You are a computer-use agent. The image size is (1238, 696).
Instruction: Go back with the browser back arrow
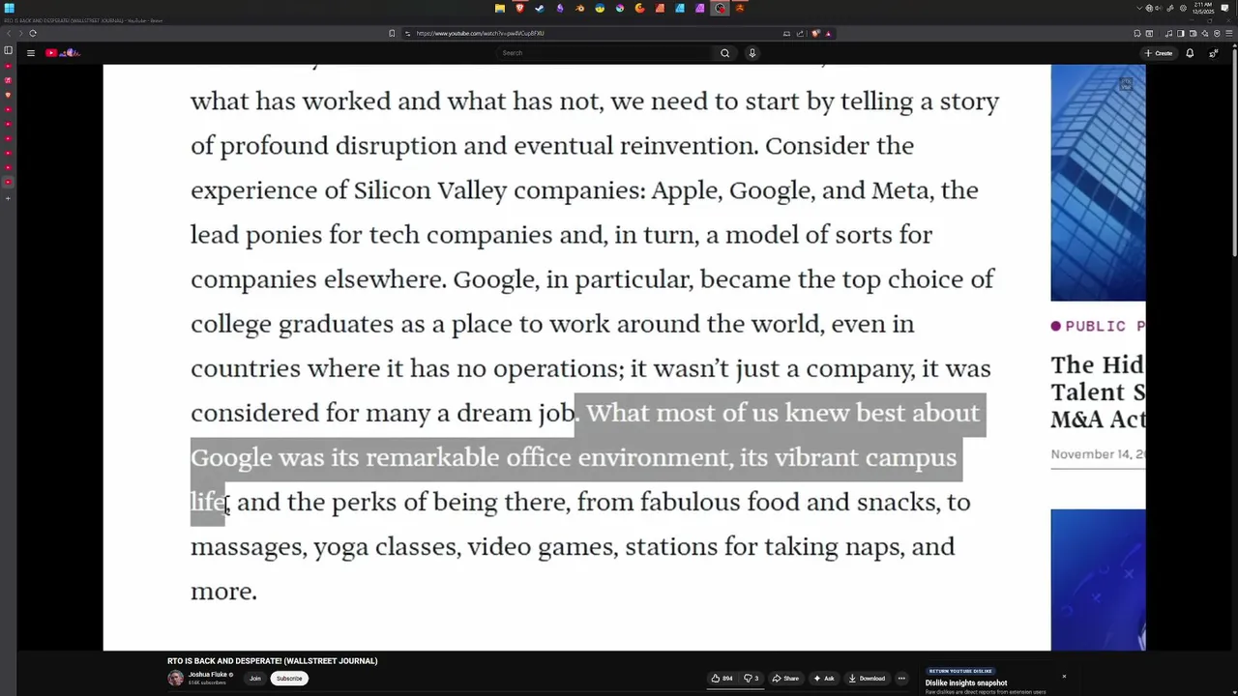pos(9,33)
